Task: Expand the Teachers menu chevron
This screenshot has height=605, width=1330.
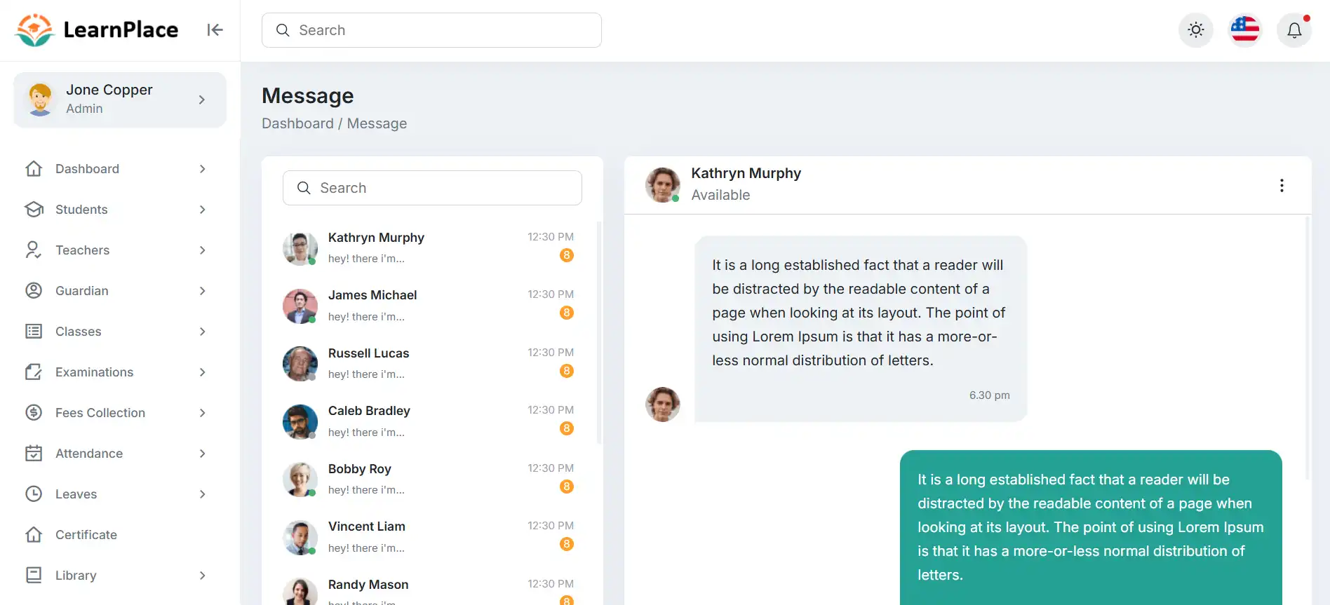Action: coord(202,250)
